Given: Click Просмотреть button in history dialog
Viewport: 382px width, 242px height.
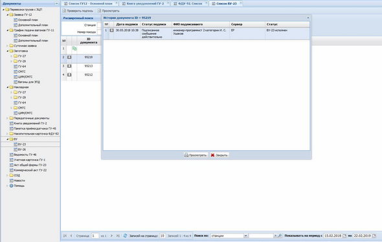Looking at the screenshot, I should pyautogui.click(x=196, y=155).
